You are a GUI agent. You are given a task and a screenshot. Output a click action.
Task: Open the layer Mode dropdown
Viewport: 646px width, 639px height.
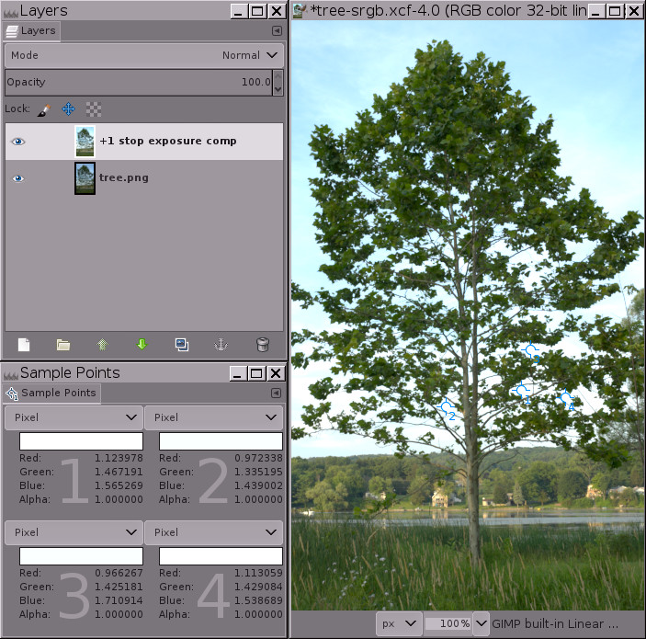click(144, 55)
